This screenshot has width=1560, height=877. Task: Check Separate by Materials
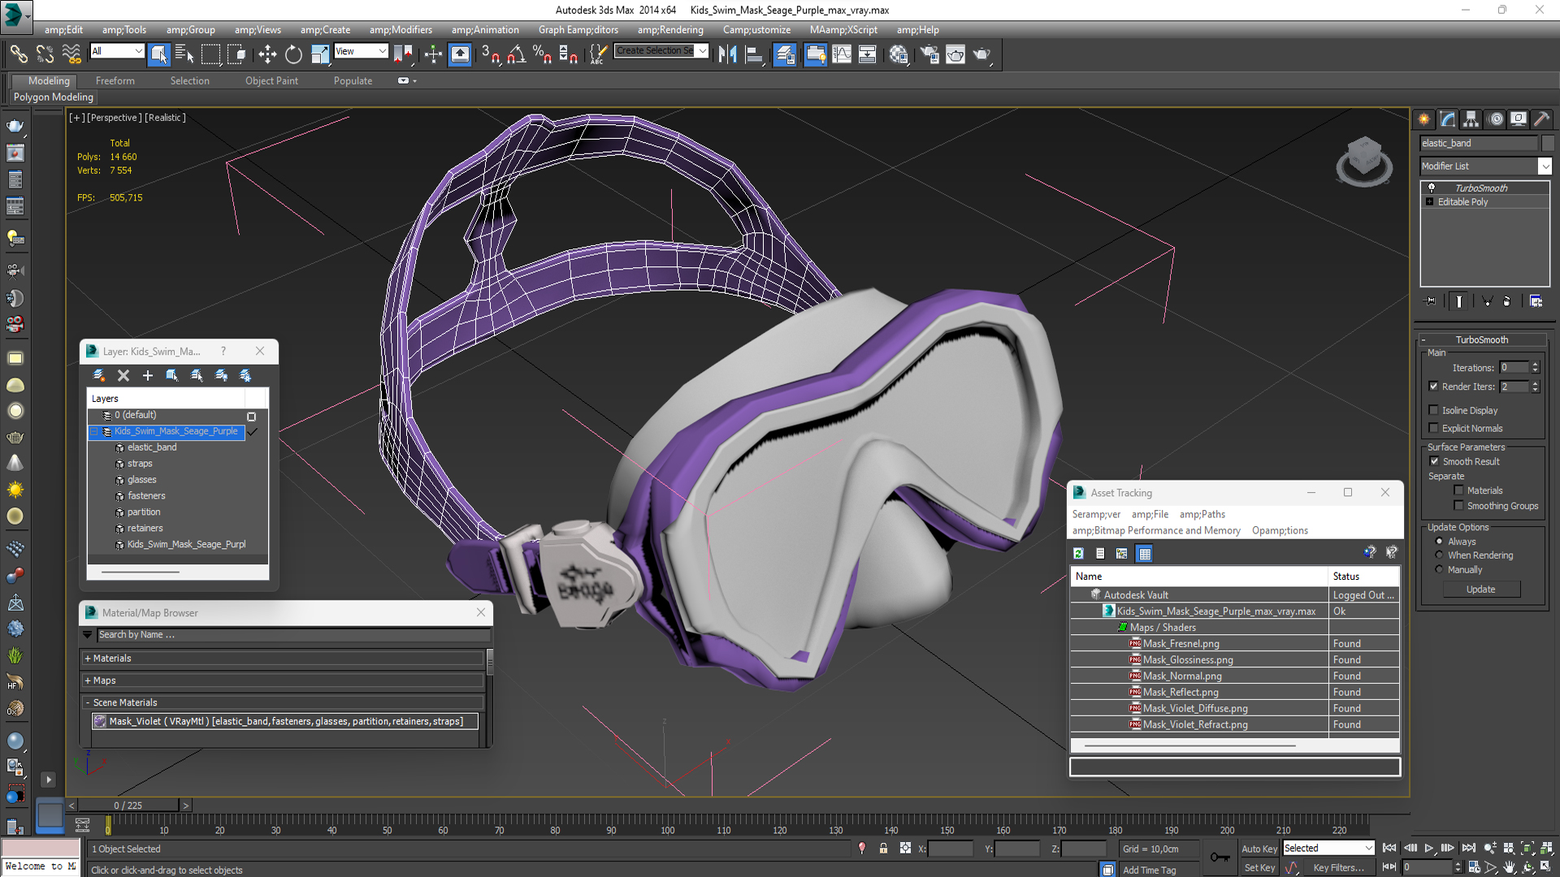pyautogui.click(x=1459, y=490)
